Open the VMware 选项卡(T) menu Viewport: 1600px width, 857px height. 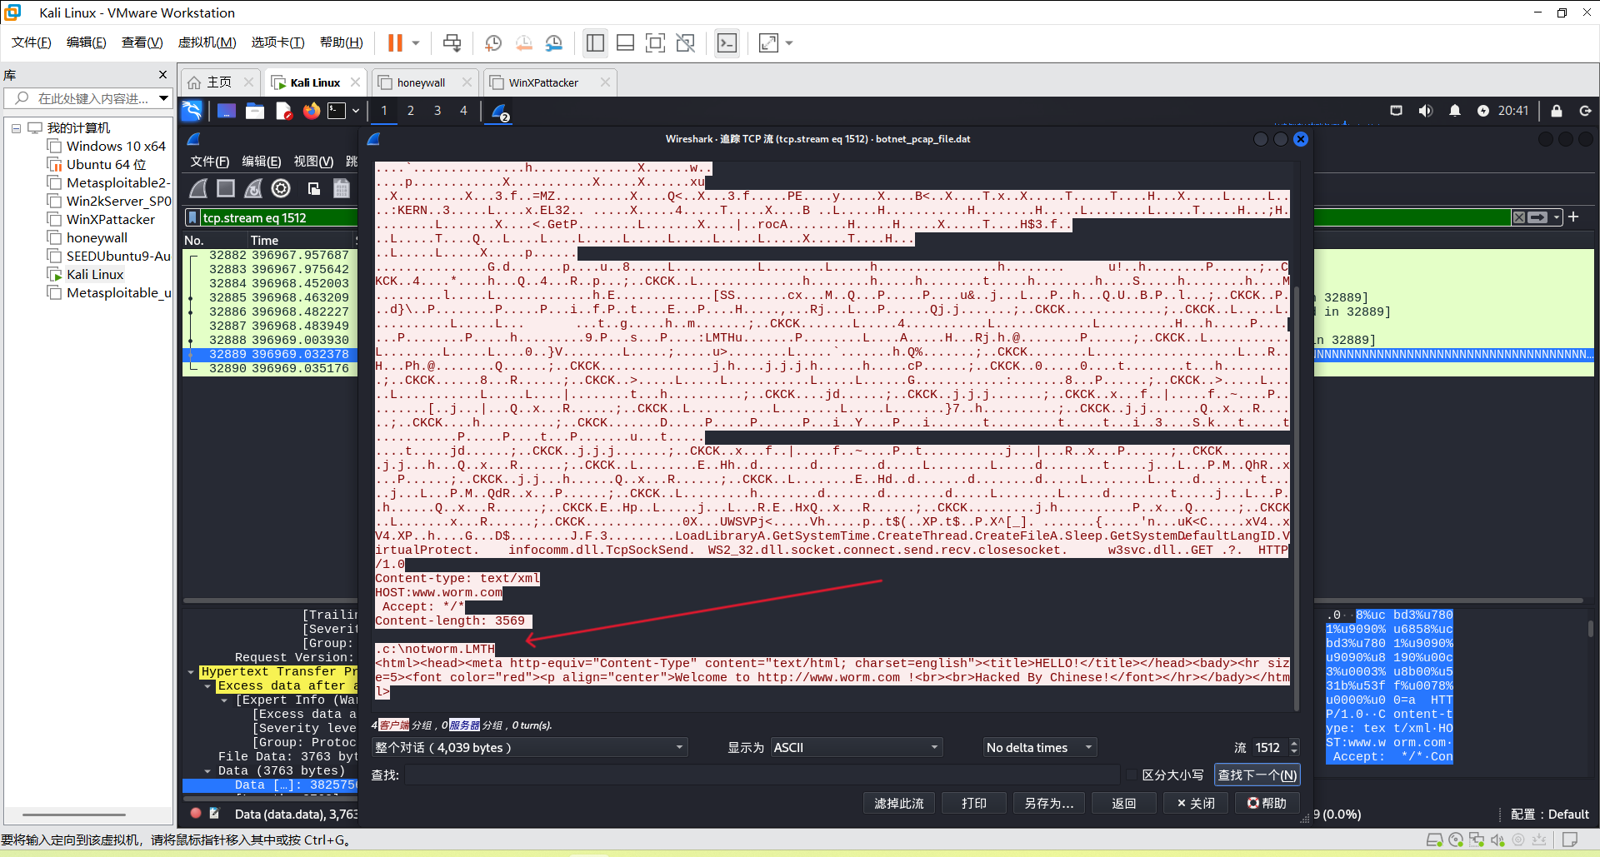click(x=278, y=42)
